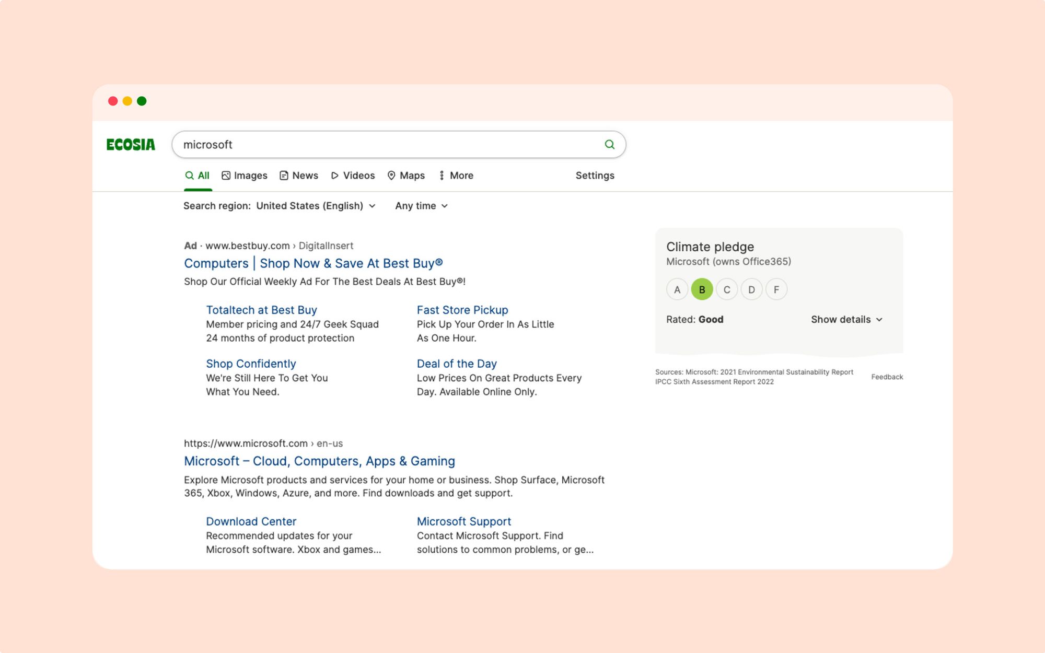The image size is (1045, 653).
Task: Open Settings
Action: click(x=595, y=176)
